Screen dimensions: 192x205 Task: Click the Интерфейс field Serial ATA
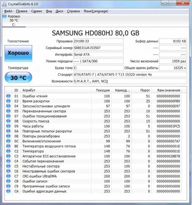(98, 54)
